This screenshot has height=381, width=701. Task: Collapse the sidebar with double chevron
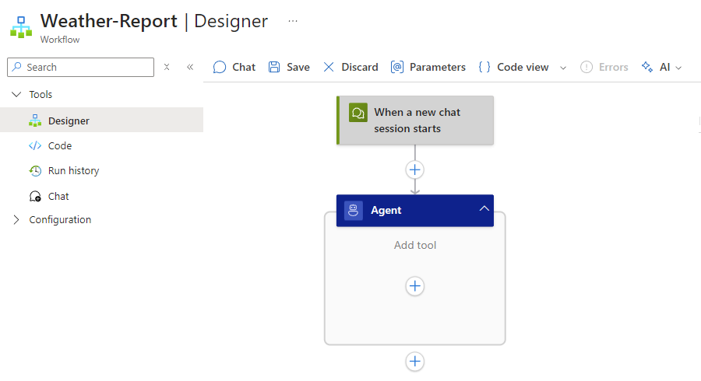[x=190, y=68]
